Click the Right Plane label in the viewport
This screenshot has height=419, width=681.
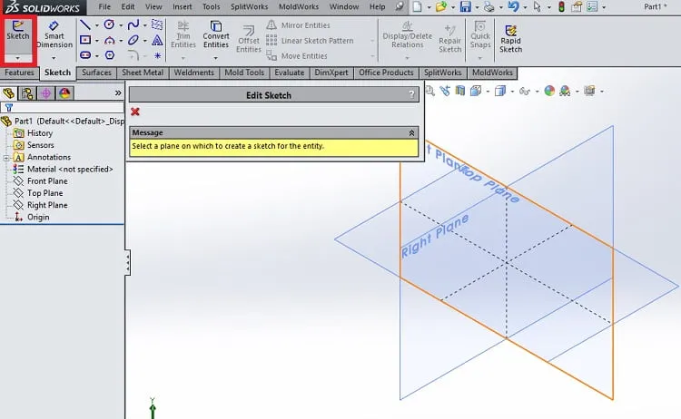coord(435,236)
